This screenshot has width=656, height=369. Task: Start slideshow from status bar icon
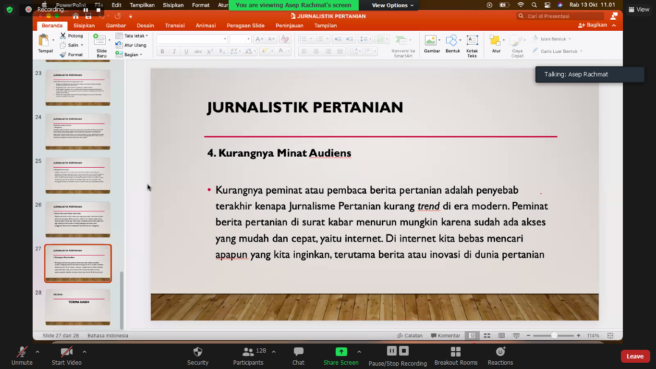516,335
